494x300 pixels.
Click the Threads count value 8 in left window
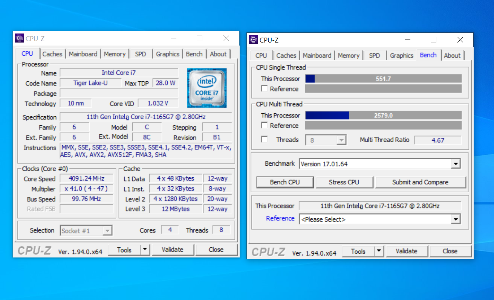tap(221, 230)
